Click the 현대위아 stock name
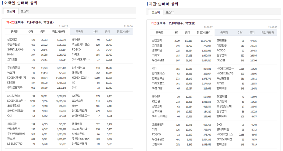 [222, 116]
